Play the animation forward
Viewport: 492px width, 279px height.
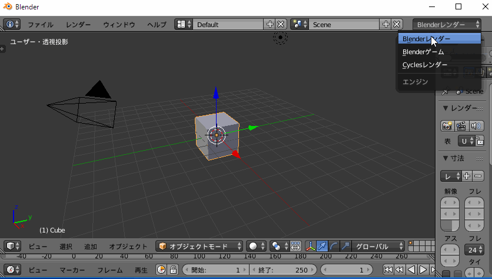pos(423,270)
